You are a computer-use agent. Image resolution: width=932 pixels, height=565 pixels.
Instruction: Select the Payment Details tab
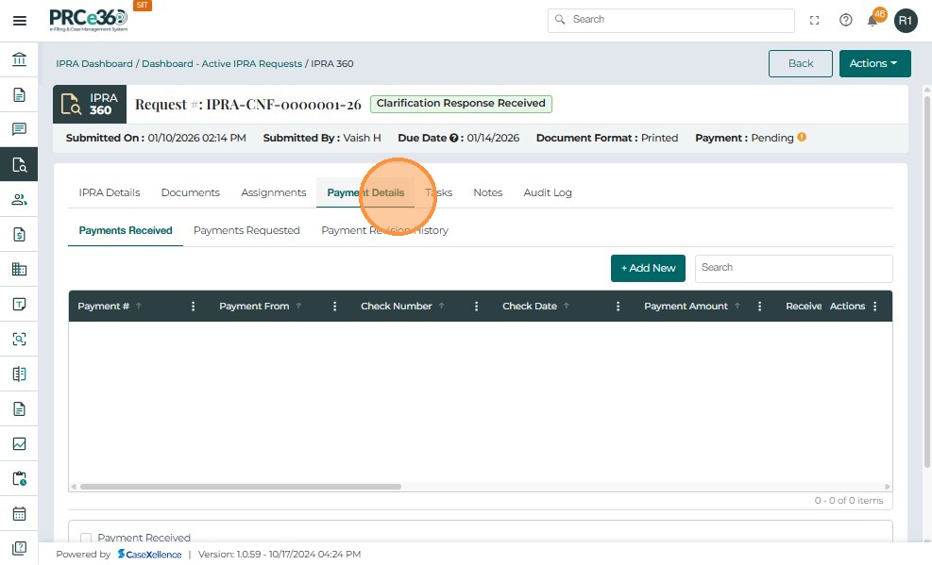[x=365, y=192]
